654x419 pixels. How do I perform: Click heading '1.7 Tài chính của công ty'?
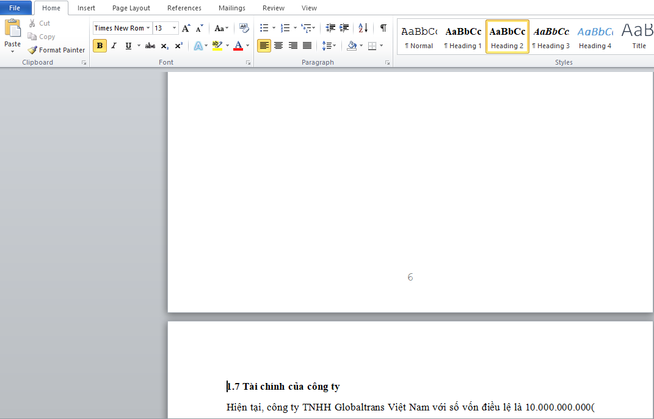pyautogui.click(x=283, y=387)
